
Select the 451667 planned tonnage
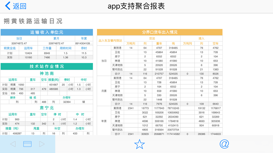click(x=54, y=85)
